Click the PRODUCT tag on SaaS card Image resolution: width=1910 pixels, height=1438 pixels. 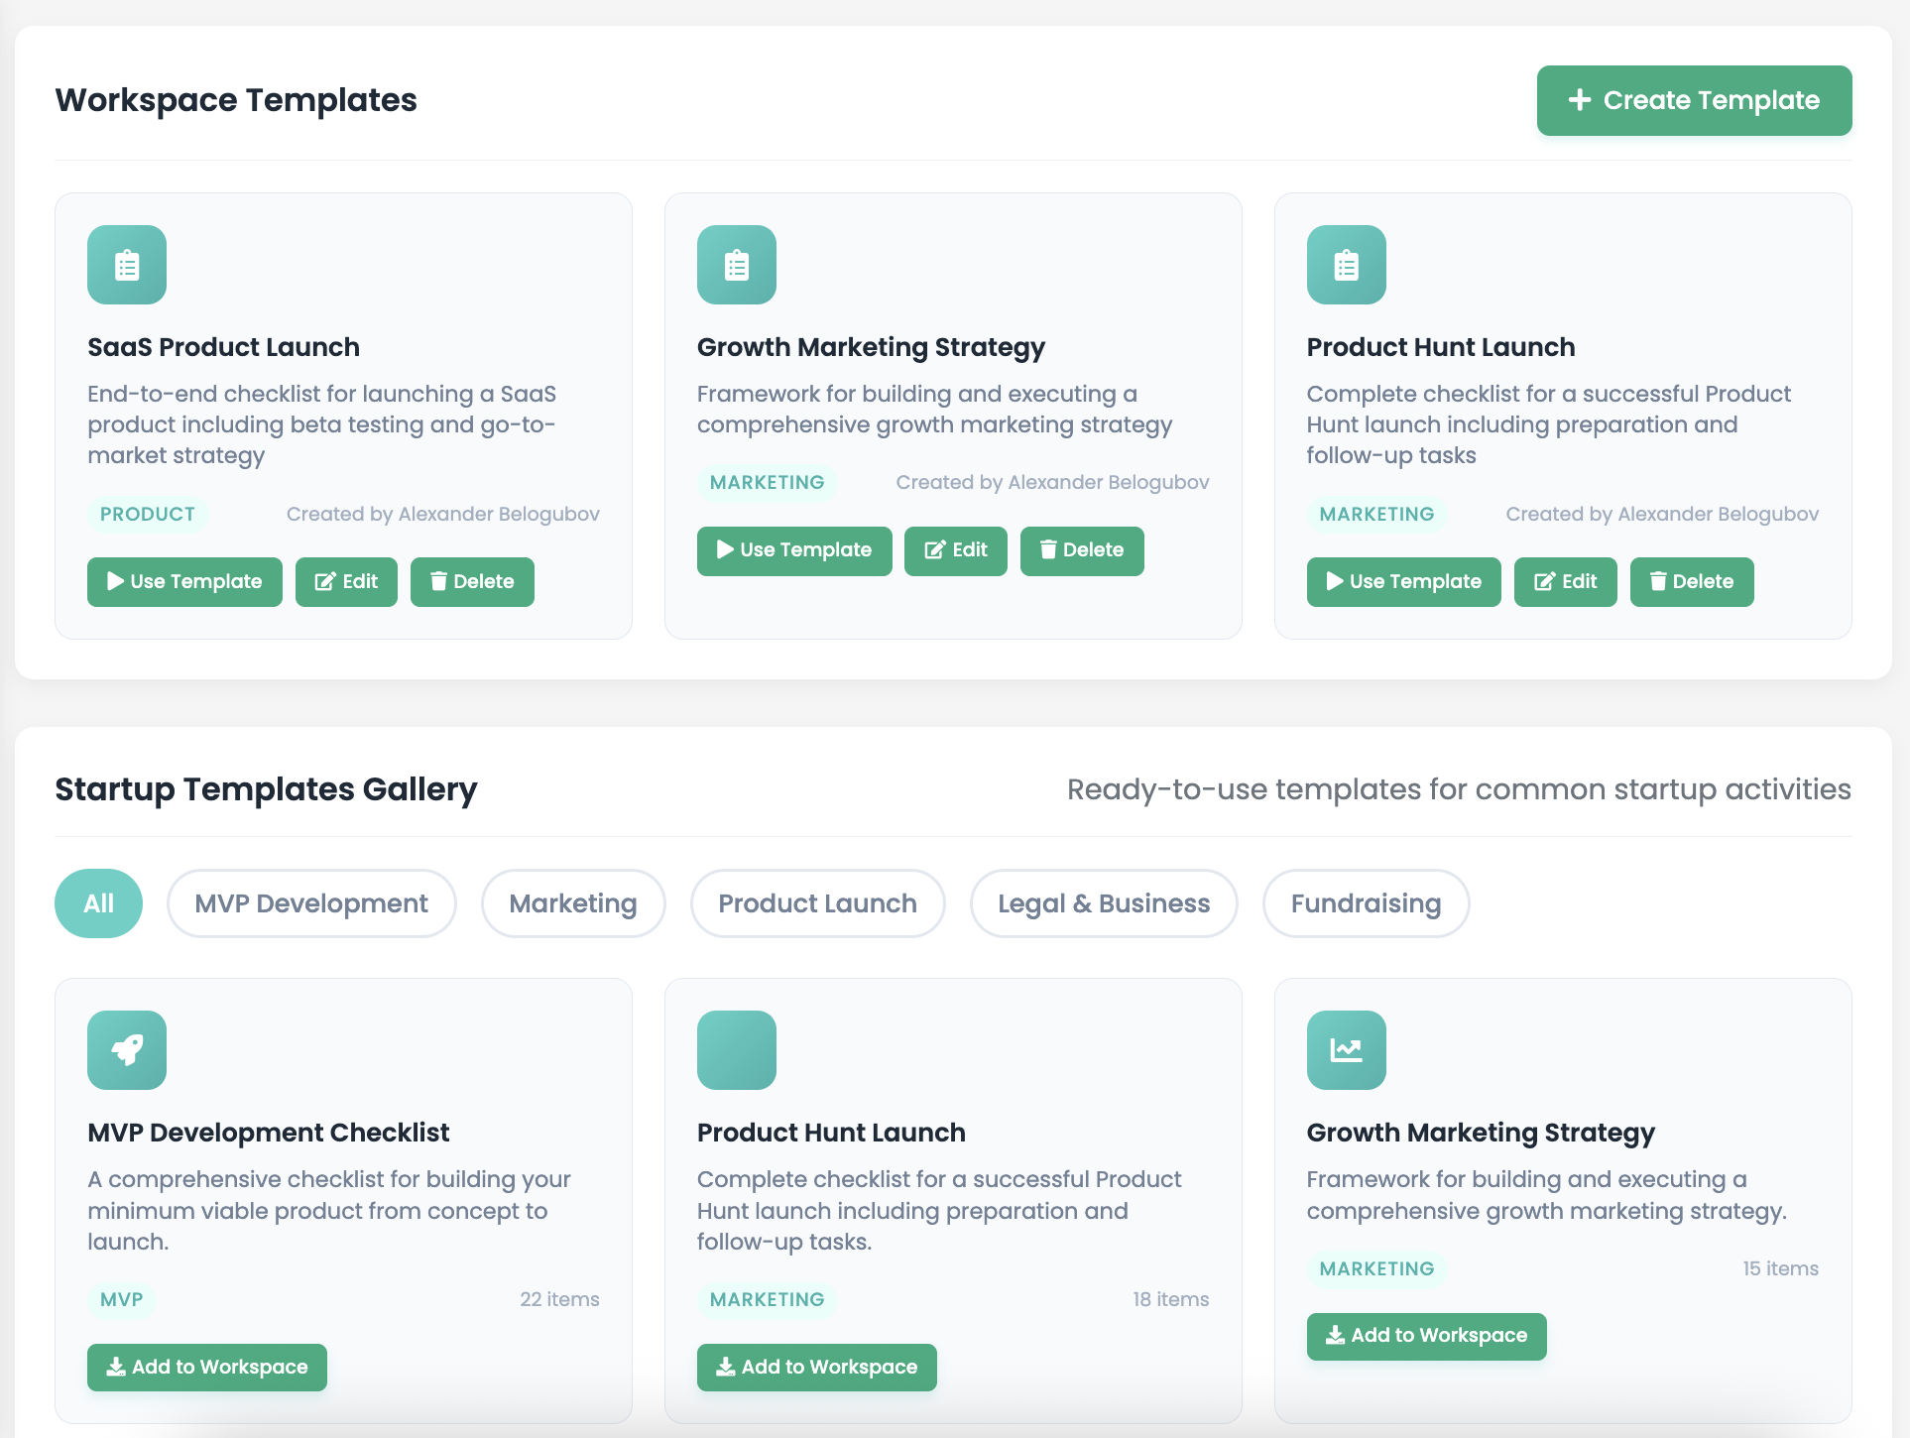click(148, 515)
